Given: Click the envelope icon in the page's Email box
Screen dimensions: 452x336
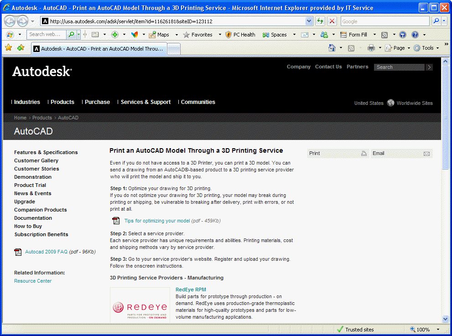Looking at the screenshot, I should pyautogui.click(x=426, y=154).
